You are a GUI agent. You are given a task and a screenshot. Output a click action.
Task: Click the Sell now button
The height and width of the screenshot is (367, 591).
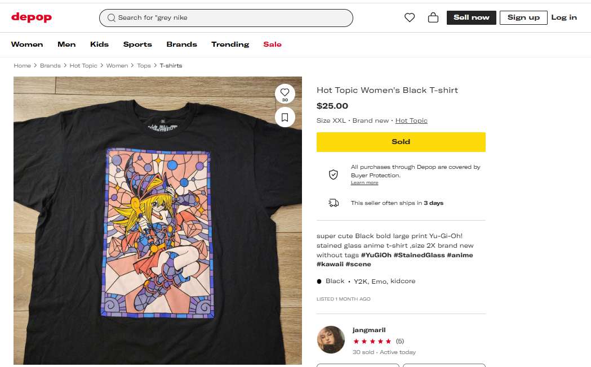(471, 17)
